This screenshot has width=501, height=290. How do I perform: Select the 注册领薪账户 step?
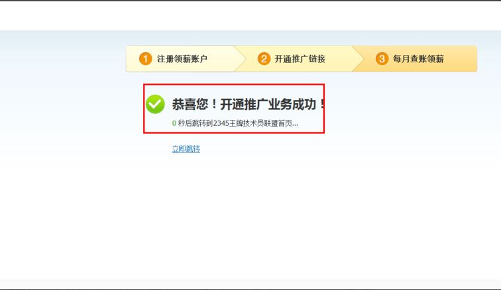[182, 59]
